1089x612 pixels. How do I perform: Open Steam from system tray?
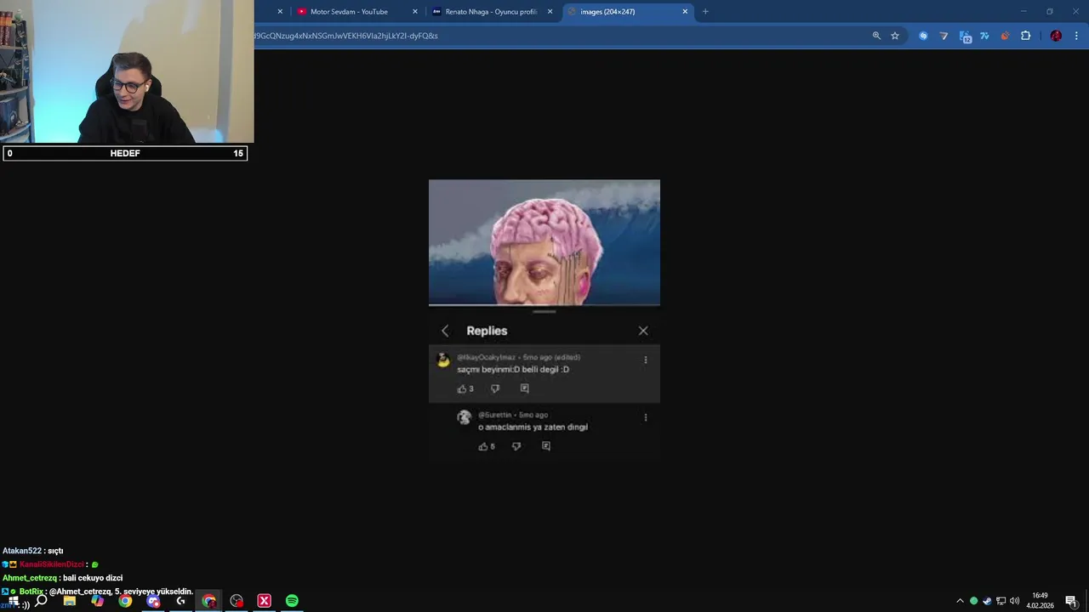(x=987, y=601)
